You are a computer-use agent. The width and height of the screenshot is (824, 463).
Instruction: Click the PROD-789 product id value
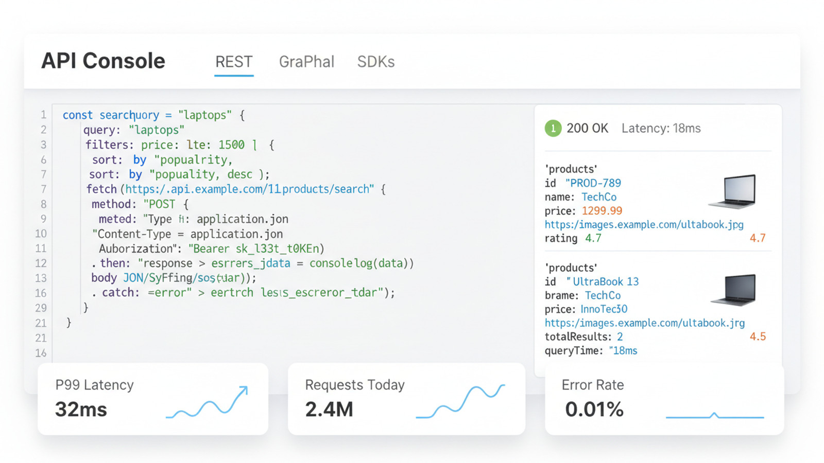click(x=593, y=183)
